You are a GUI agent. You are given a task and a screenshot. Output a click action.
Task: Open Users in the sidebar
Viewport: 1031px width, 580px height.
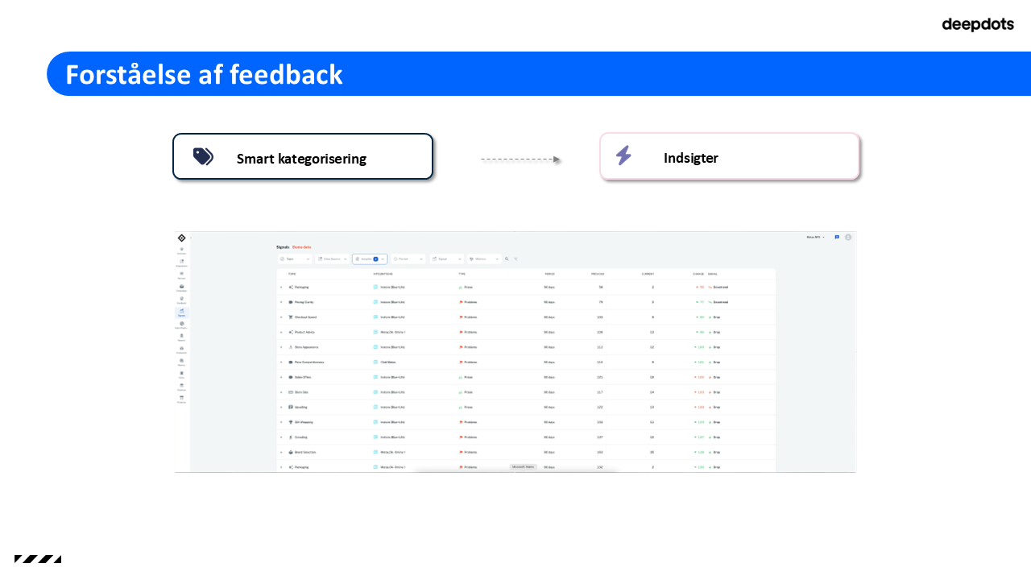point(181,375)
